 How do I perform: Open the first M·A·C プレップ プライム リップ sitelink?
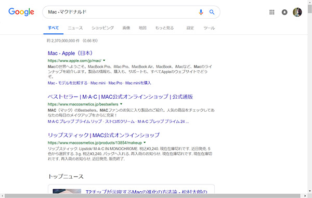click(x=75, y=121)
